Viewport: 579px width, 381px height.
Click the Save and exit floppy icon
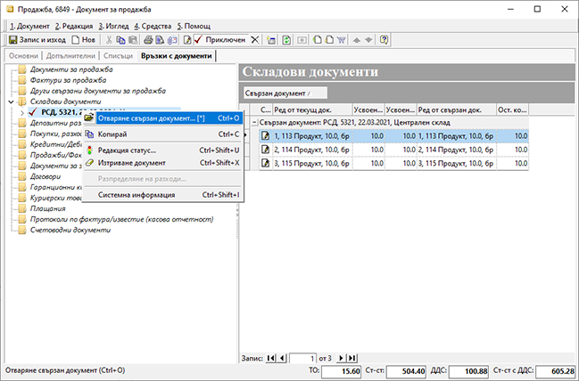13,40
